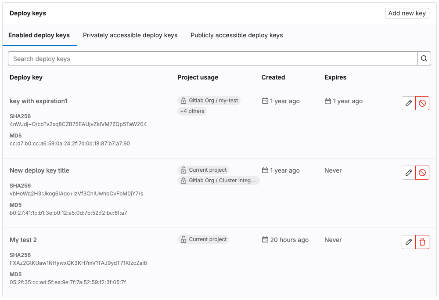Disable the 'key with expiration1' deploy key
Viewport: 439px width, 300px height.
pos(422,103)
